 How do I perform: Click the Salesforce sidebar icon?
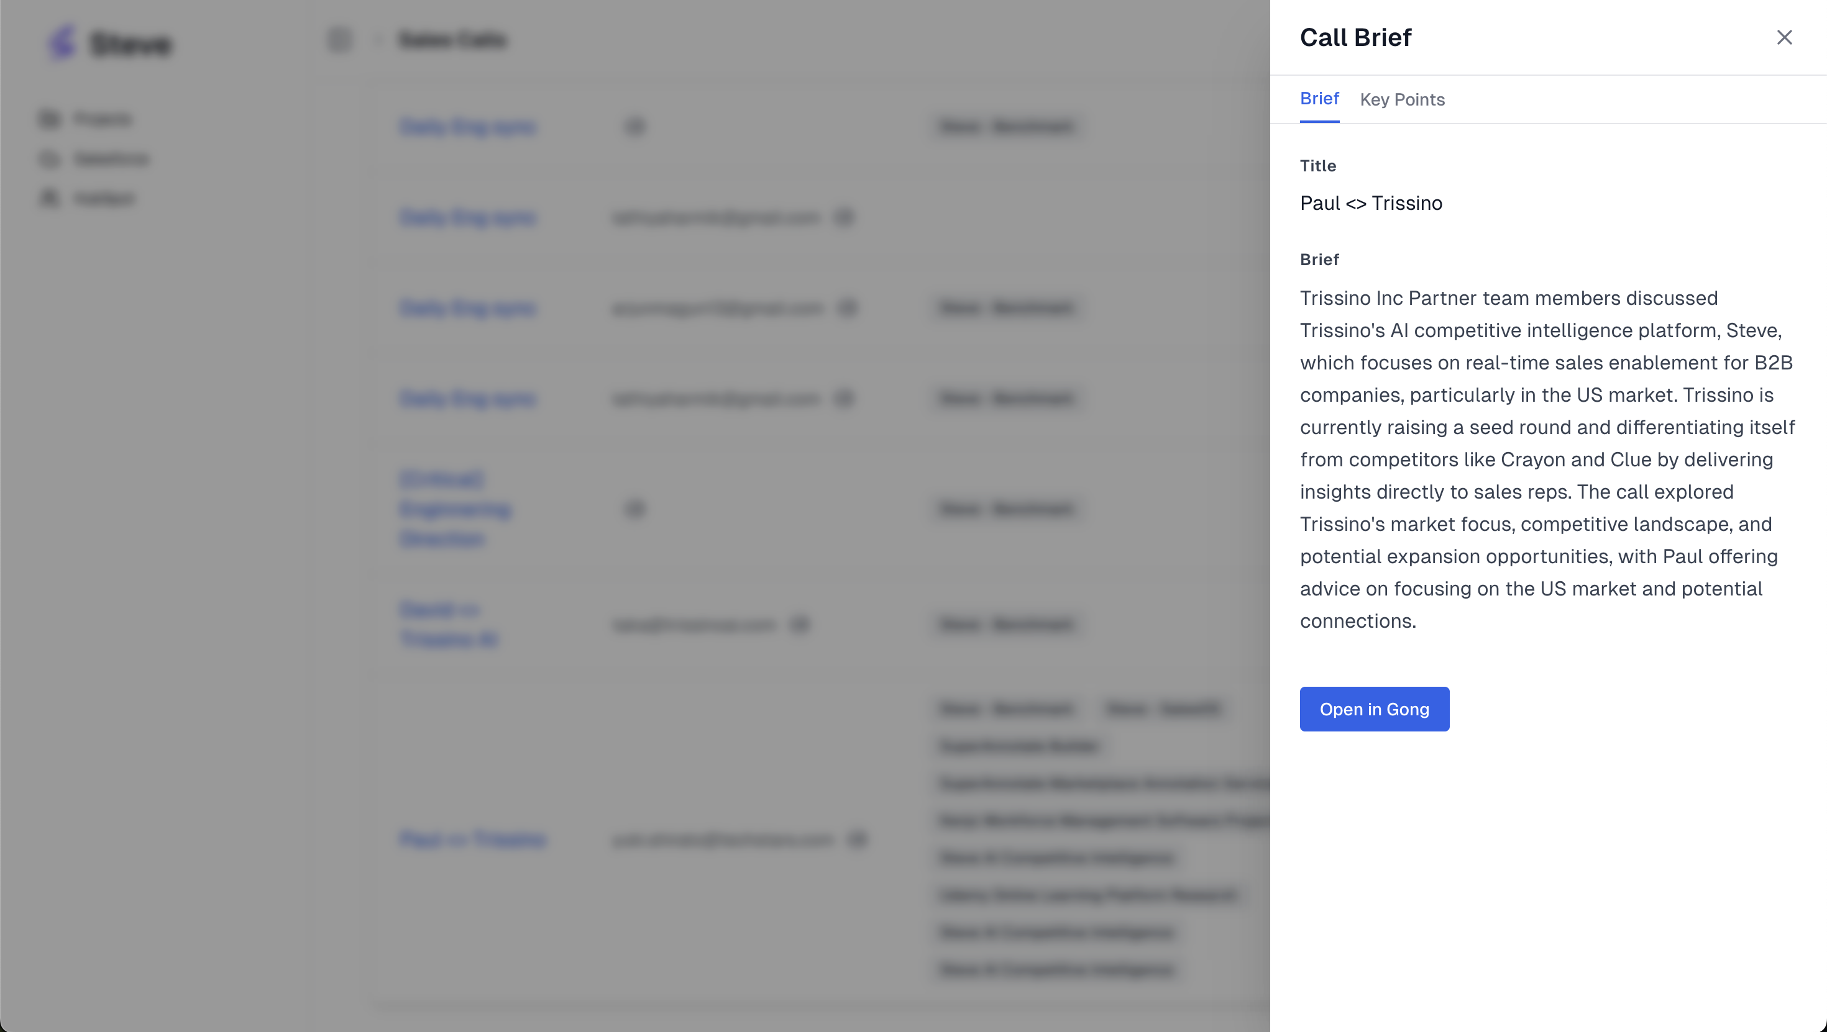click(x=50, y=159)
